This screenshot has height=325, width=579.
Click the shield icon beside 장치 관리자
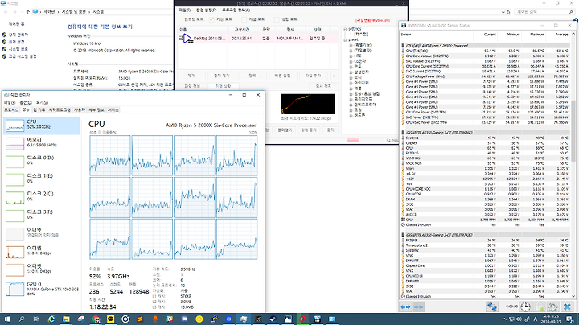(x=5, y=35)
